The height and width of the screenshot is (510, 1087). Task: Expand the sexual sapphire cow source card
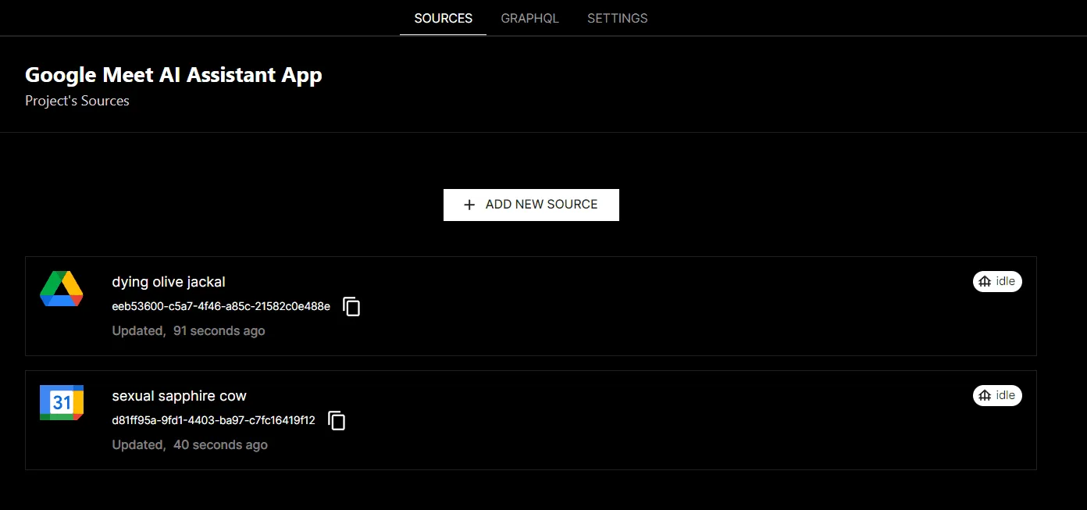531,420
